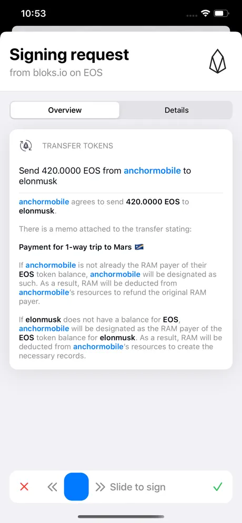This screenshot has height=523, width=242.
Task: Open anchormobile link in the transfer headline
Action: (152, 171)
